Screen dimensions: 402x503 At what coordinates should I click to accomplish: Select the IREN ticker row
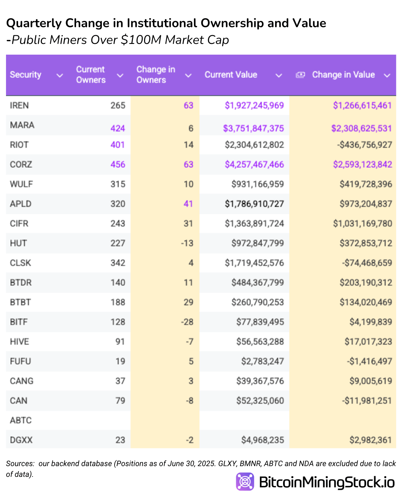point(19,105)
